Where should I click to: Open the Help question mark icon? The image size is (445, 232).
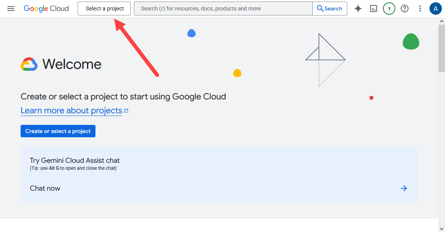[405, 9]
